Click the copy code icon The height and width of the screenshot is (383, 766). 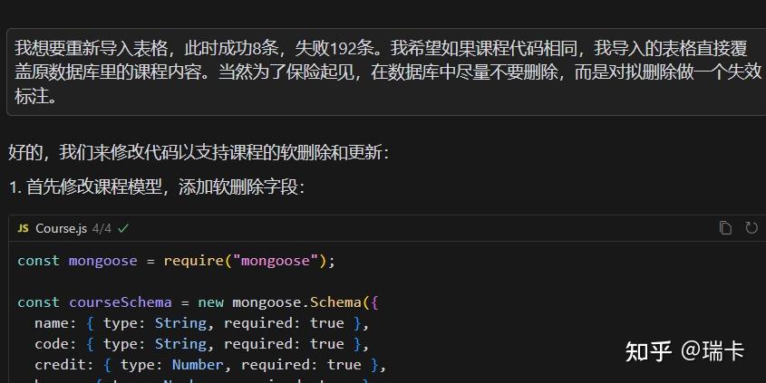point(725,228)
